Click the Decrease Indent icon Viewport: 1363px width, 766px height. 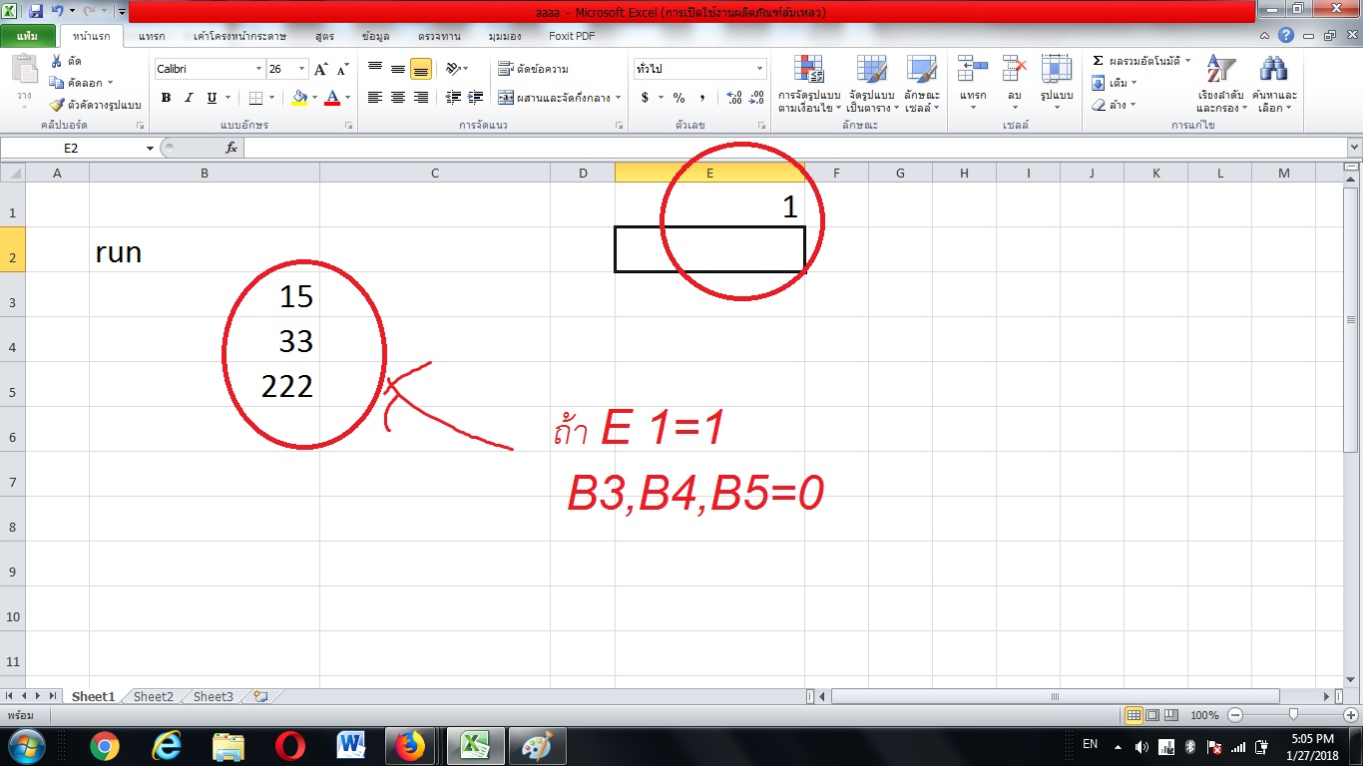click(x=453, y=98)
